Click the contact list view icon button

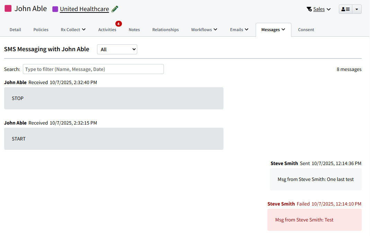345,9
